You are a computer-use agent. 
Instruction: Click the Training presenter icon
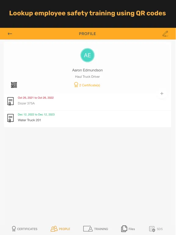click(88, 229)
